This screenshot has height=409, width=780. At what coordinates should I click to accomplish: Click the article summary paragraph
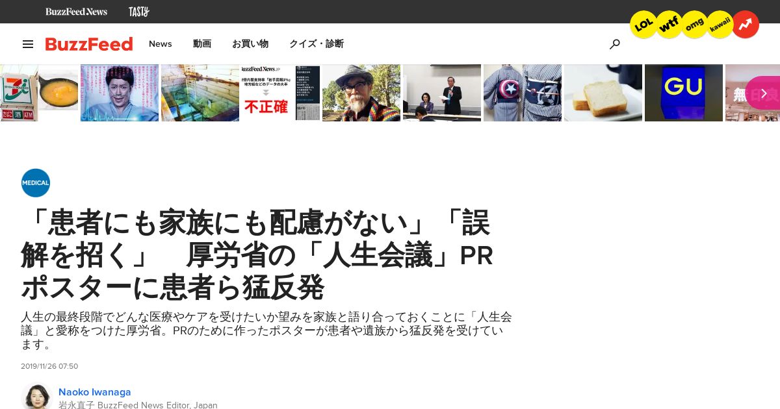coord(266,330)
